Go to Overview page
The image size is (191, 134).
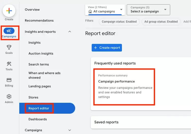tap(32, 10)
